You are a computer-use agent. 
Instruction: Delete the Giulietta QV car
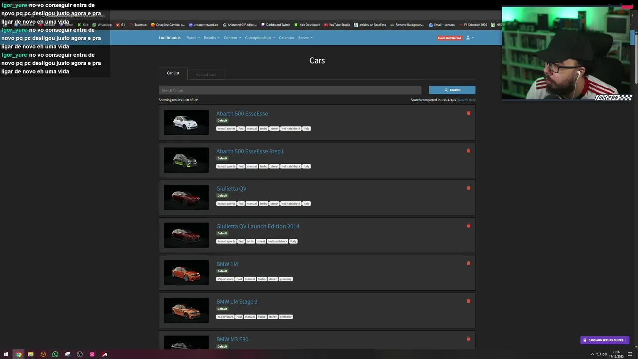pyautogui.click(x=468, y=188)
